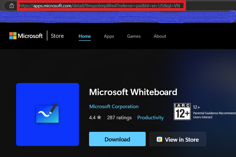Click the Microsoft Whiteboard title
The width and height of the screenshot is (236, 157).
[133, 92]
